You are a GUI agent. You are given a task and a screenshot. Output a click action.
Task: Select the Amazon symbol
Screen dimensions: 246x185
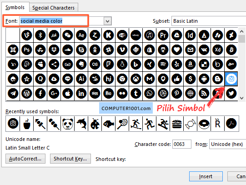tap(191, 64)
